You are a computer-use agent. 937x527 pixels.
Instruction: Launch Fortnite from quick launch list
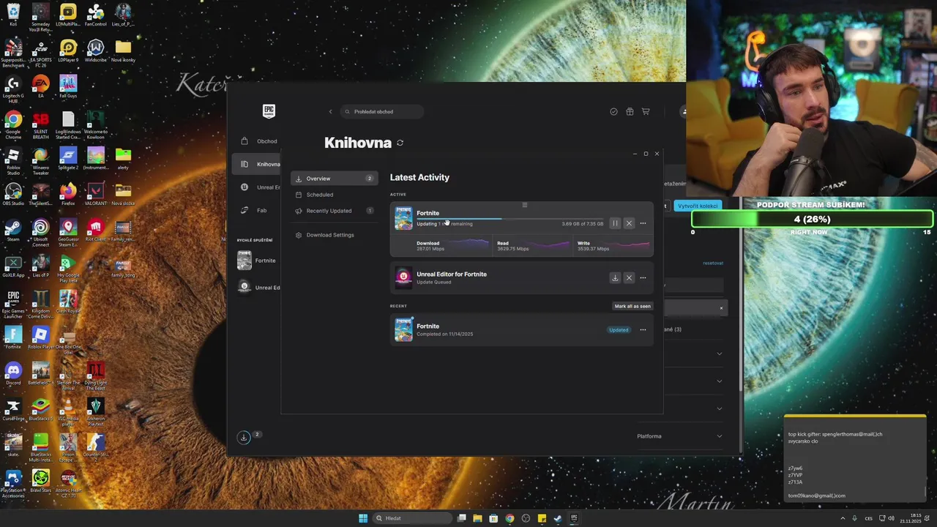click(258, 261)
